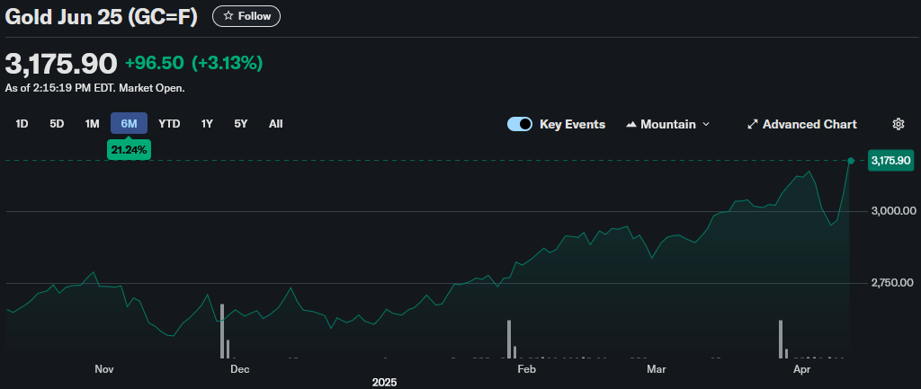Switch chart to YTD range
Screen dimensions: 921x389
(x=169, y=124)
